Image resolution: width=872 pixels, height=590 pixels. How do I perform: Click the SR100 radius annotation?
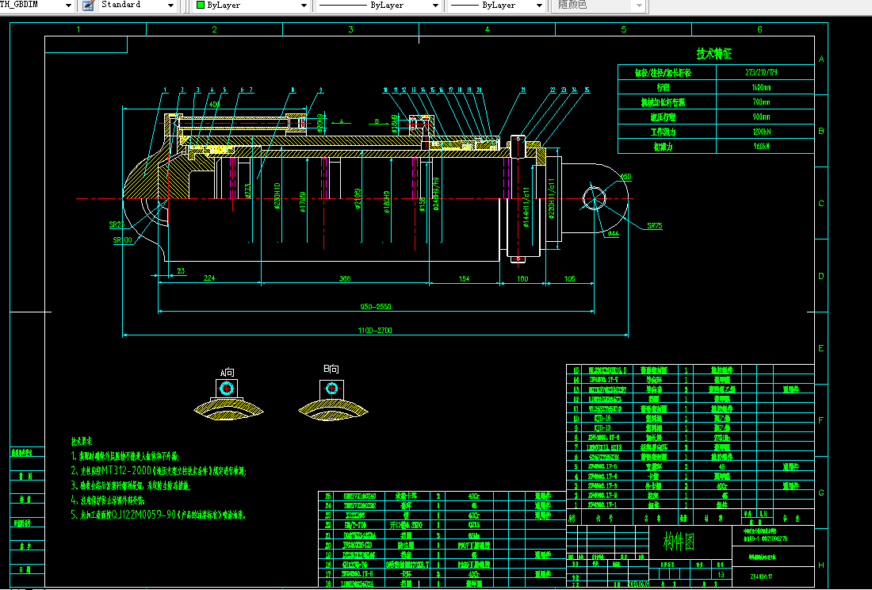click(122, 240)
